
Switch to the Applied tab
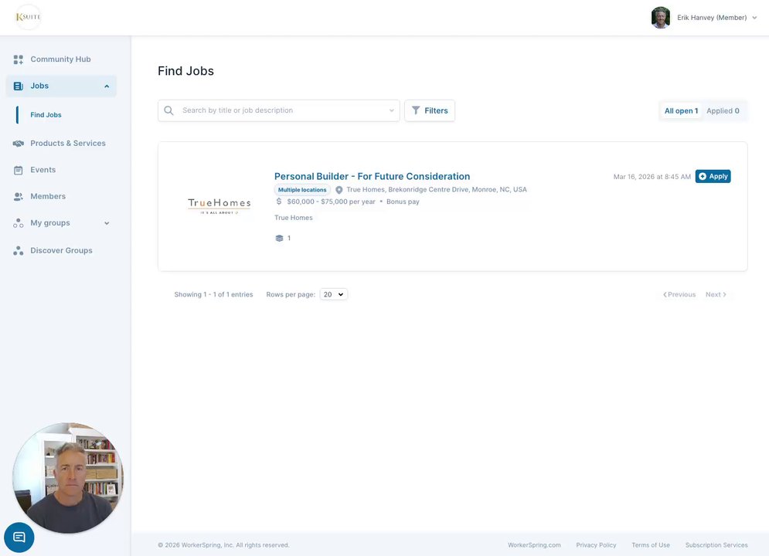tap(723, 111)
